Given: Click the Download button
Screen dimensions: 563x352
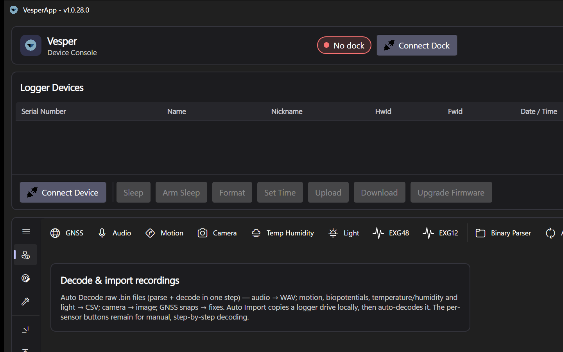Looking at the screenshot, I should [x=380, y=192].
